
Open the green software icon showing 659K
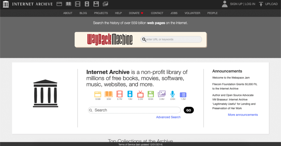151,94
